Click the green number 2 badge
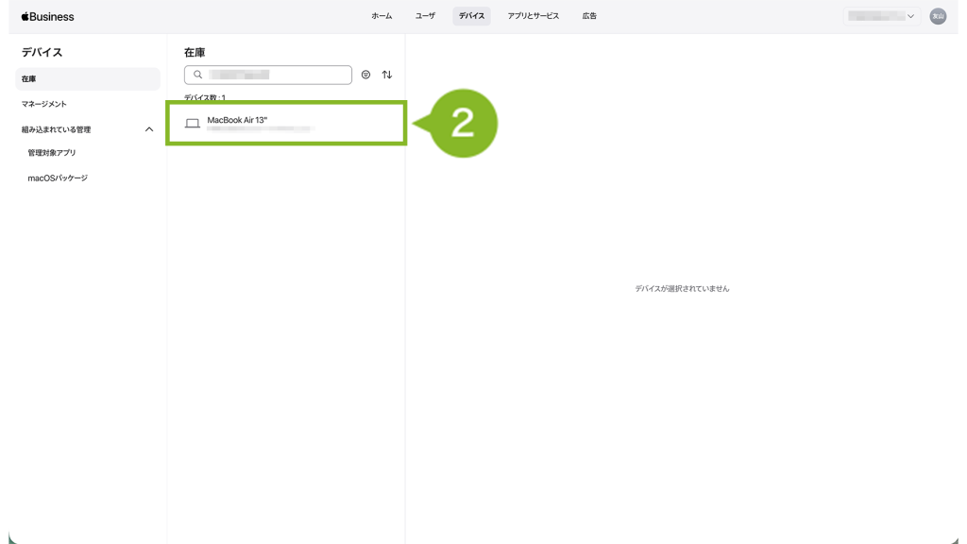Screen dimensions: 967x544 point(463,123)
